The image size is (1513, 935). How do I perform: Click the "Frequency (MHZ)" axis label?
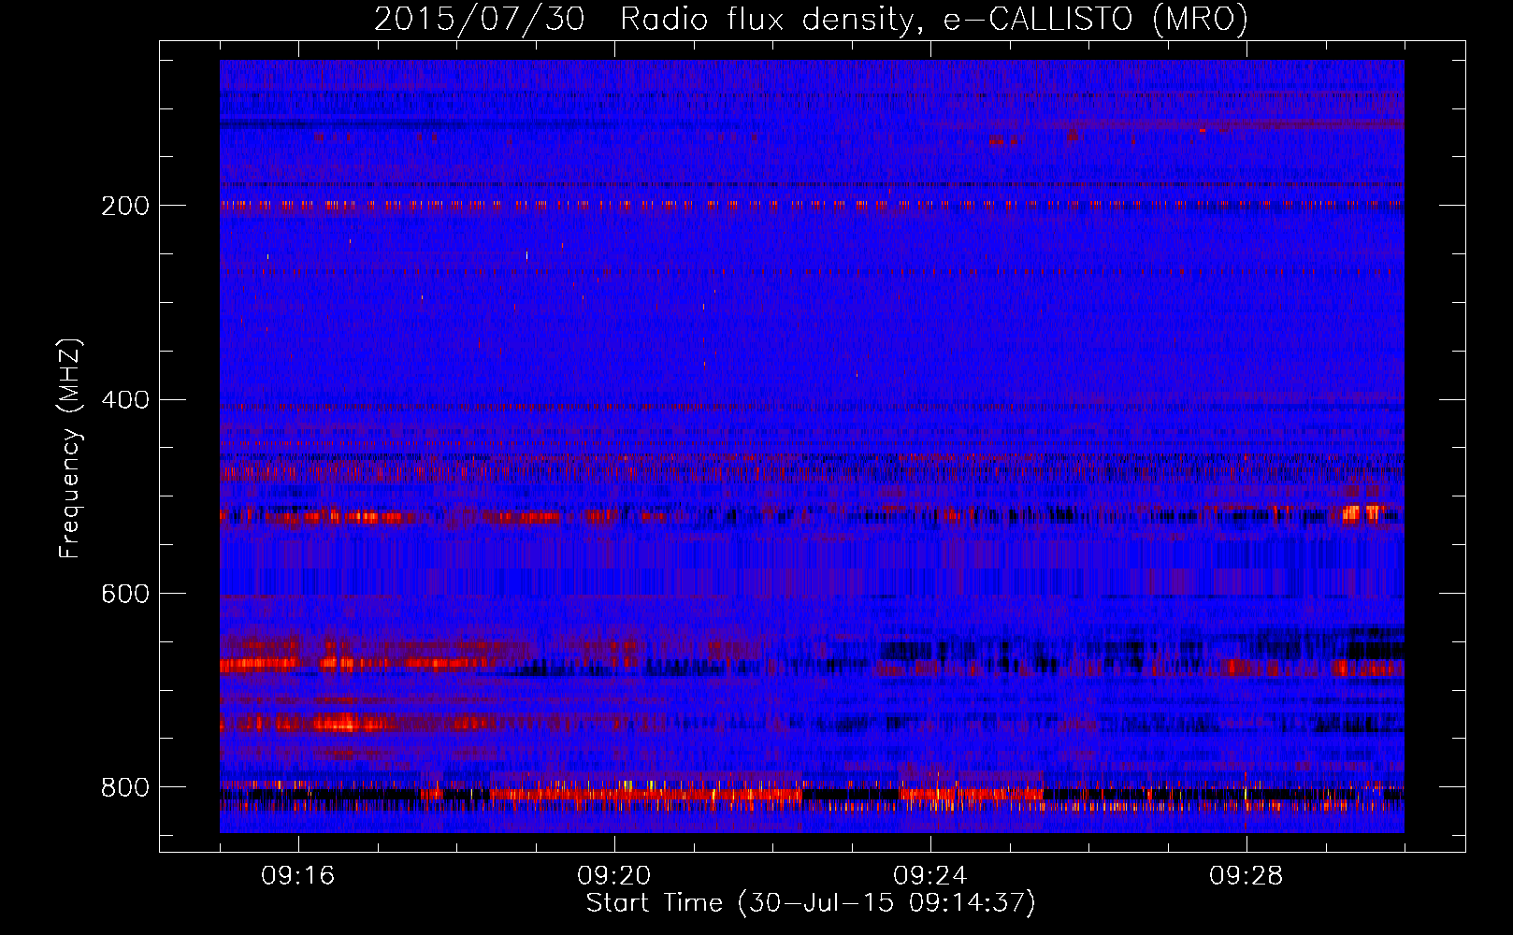(x=70, y=448)
